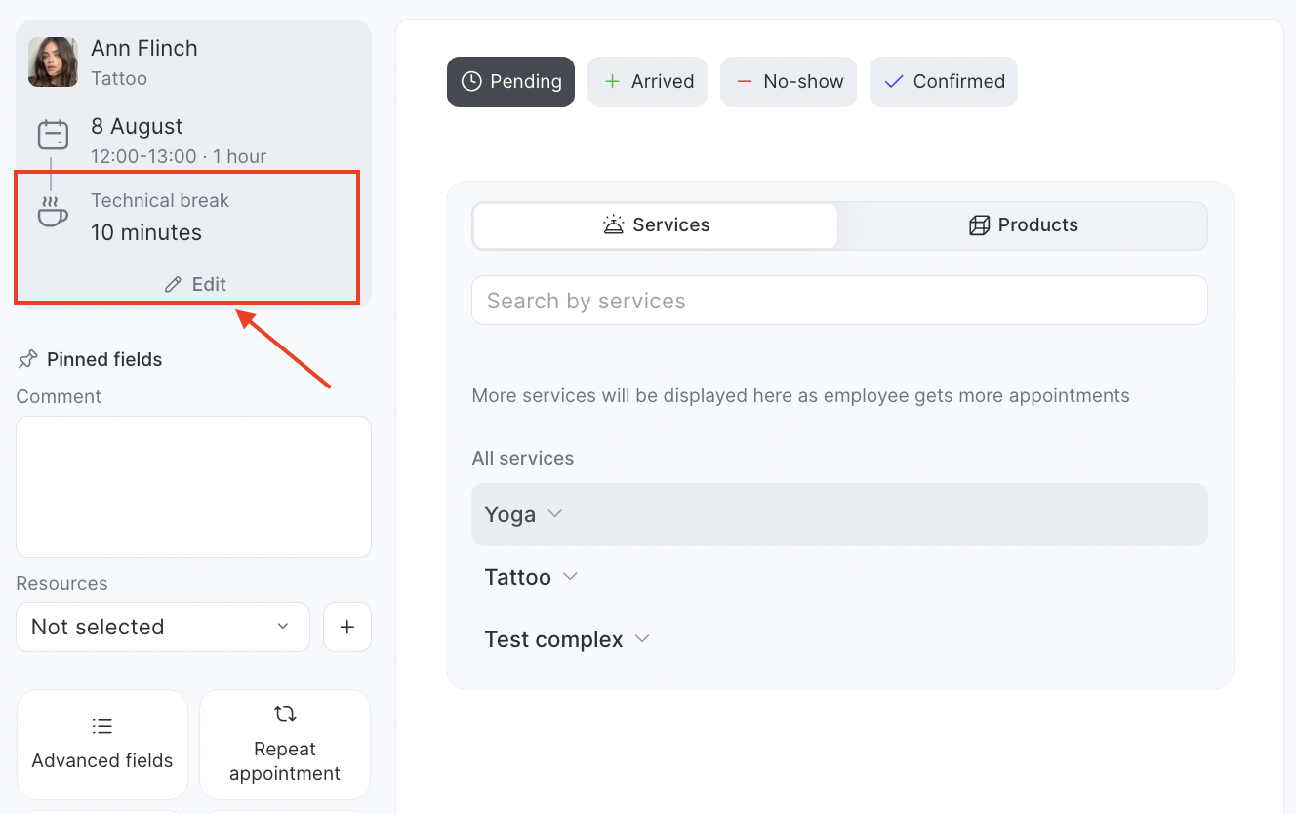Click Ann Flinch's profile avatar
Viewport: 1296px width, 814px height.
click(x=53, y=62)
